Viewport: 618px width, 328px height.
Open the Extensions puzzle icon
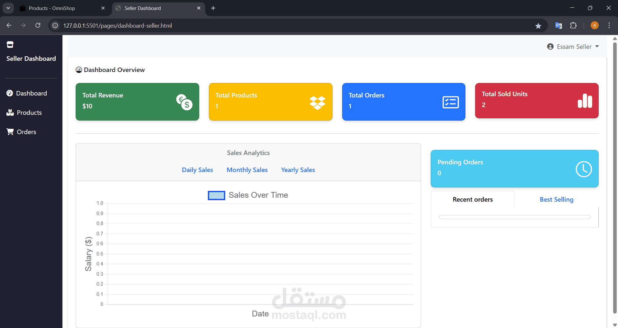573,25
